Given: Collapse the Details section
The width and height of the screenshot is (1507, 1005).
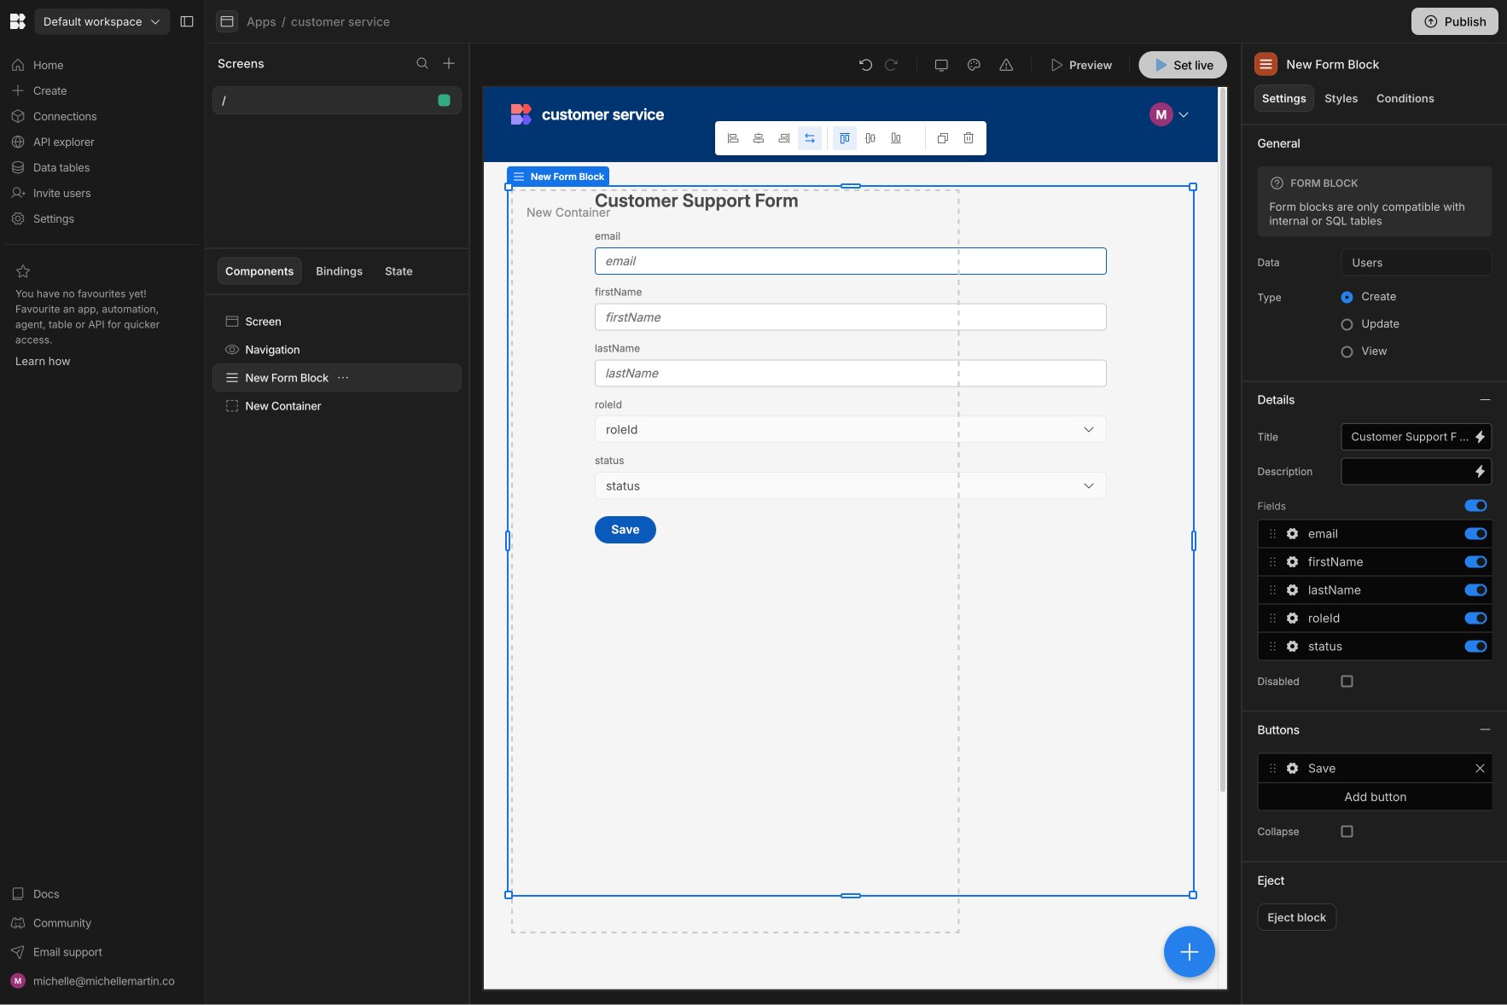Looking at the screenshot, I should pyautogui.click(x=1485, y=400).
